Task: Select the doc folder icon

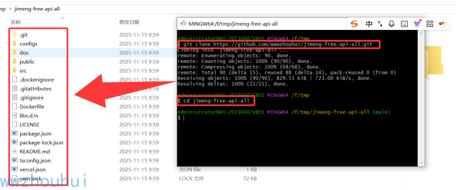Action: (14, 53)
